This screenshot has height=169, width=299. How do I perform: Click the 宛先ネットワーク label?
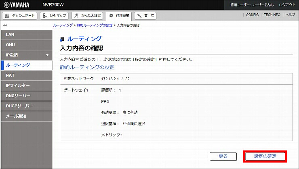point(79,79)
